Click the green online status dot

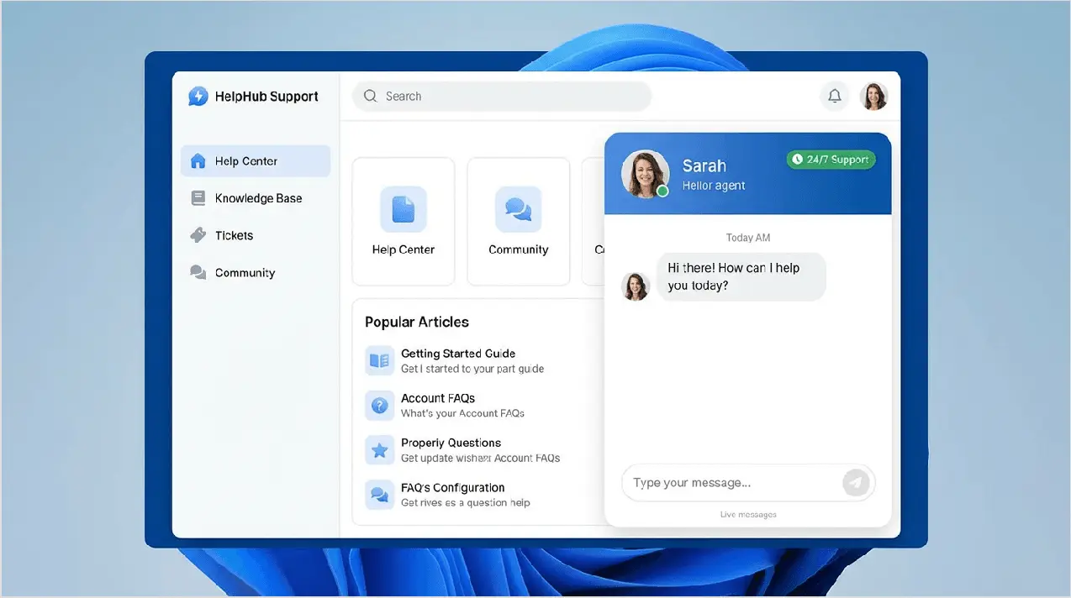pos(662,191)
